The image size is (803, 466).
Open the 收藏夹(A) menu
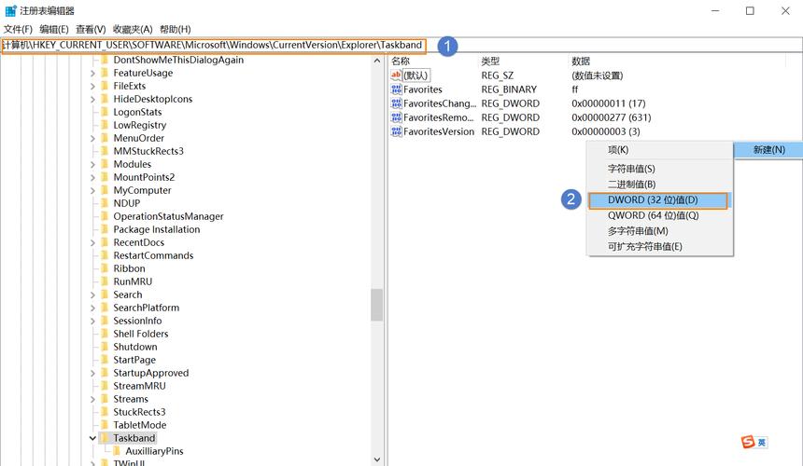(x=133, y=29)
